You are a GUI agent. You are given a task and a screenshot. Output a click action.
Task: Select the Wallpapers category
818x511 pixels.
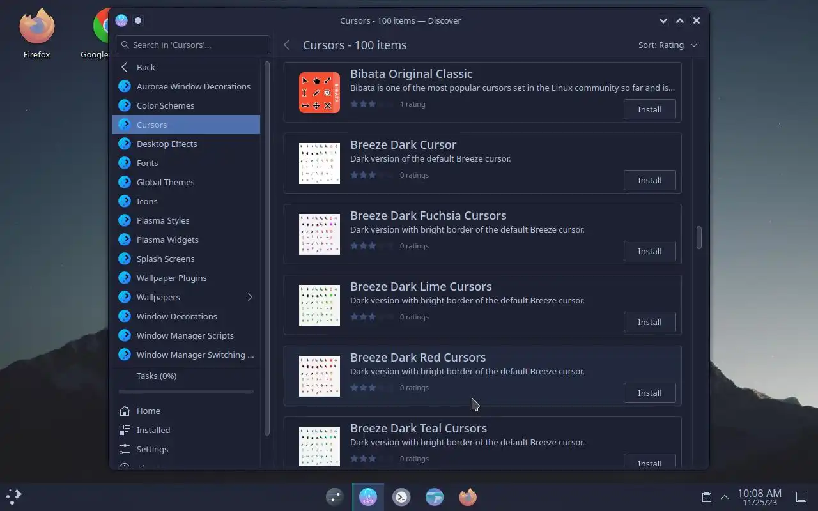coord(186,297)
